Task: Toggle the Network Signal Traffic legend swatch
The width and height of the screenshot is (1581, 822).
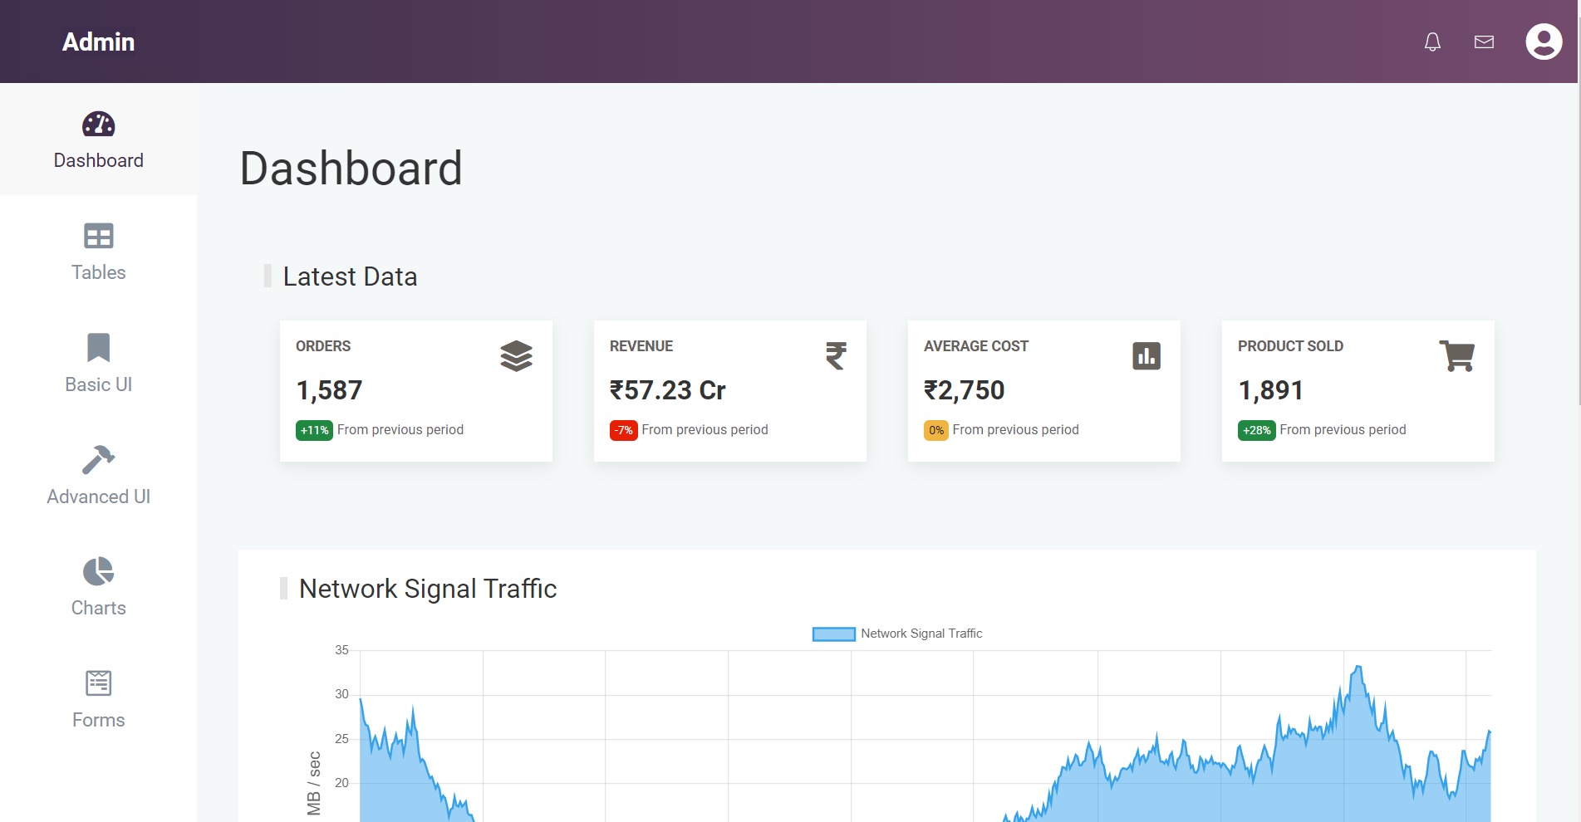Action: point(833,634)
